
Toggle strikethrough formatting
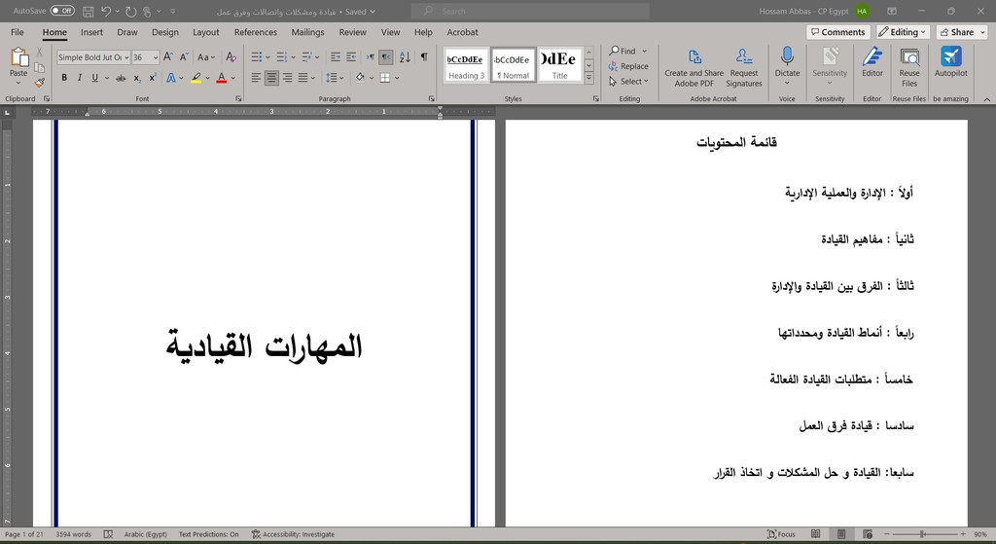pos(120,78)
